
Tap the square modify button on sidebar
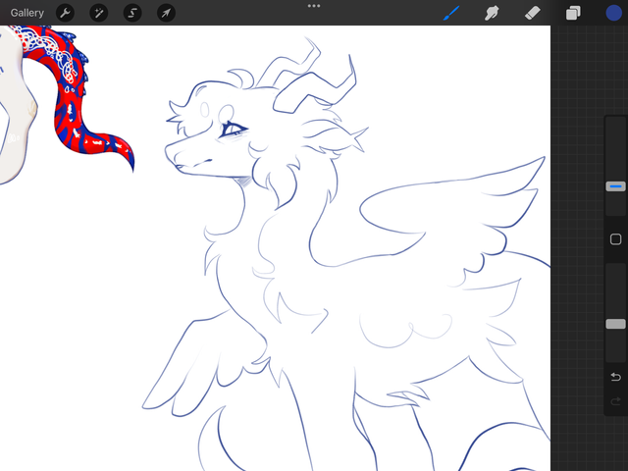pyautogui.click(x=615, y=239)
